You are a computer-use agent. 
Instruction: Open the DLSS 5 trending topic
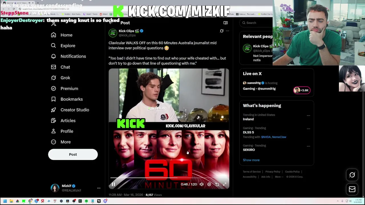tap(248, 132)
